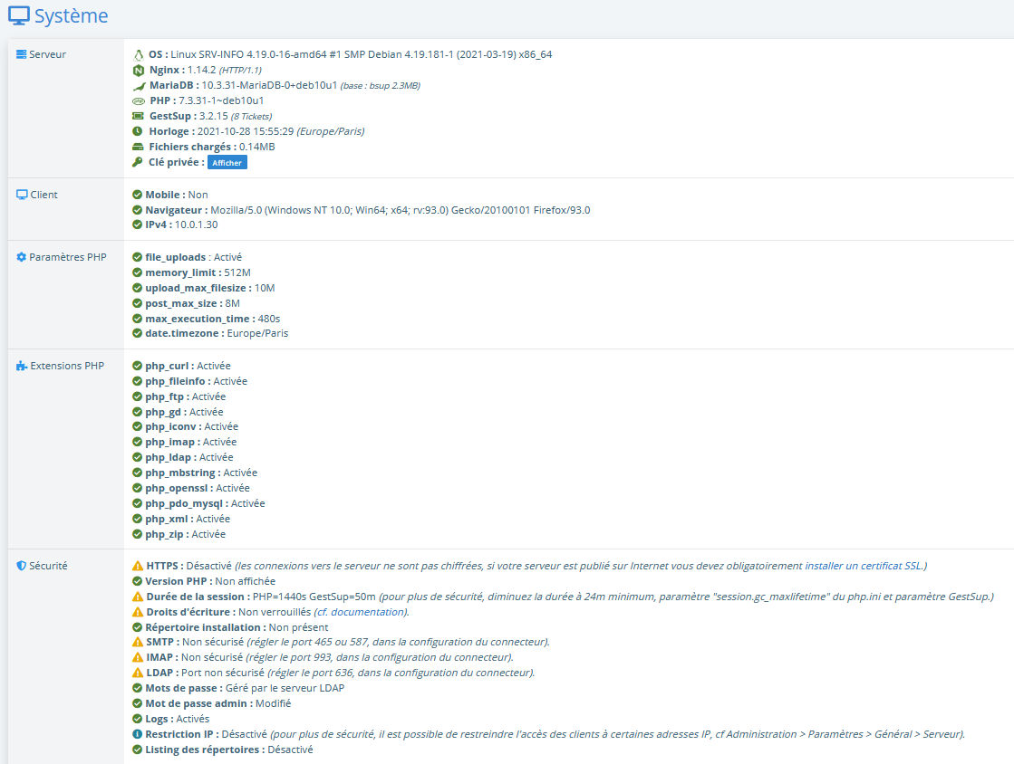Click the green check beside Logs
The width and height of the screenshot is (1014, 764).
(137, 719)
